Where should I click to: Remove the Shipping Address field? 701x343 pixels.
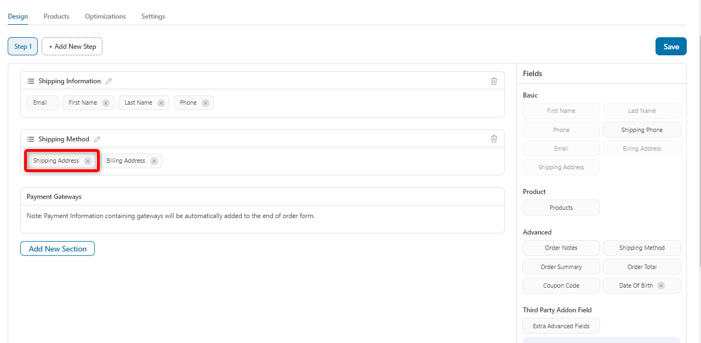(x=88, y=161)
